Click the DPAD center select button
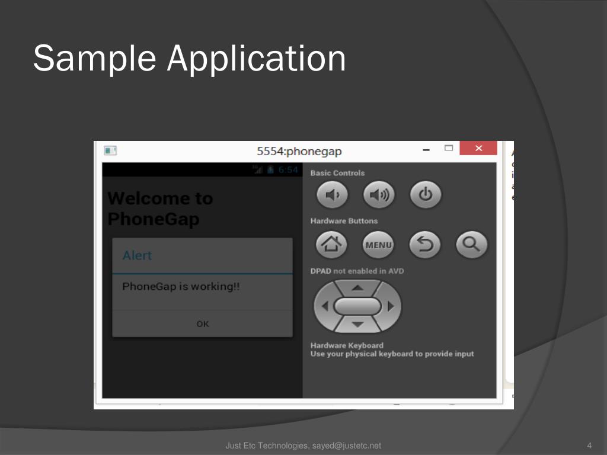 pyautogui.click(x=357, y=306)
